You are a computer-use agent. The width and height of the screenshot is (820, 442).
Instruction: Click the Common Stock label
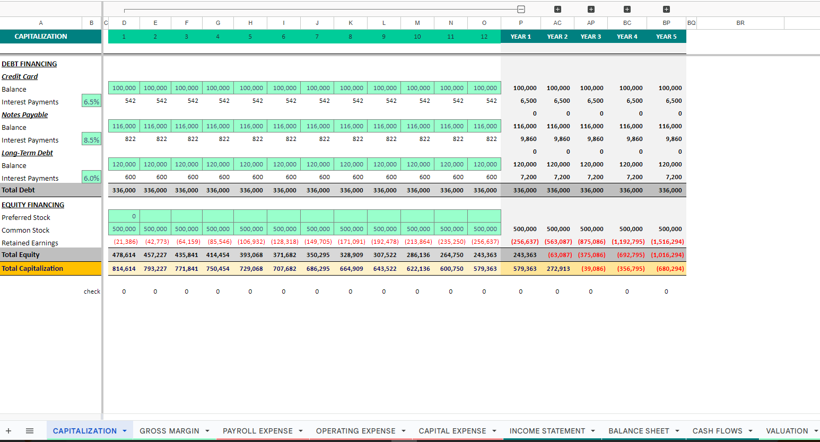[x=25, y=230]
